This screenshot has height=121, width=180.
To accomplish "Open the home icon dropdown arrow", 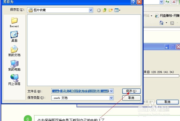I will tap(166, 23).
